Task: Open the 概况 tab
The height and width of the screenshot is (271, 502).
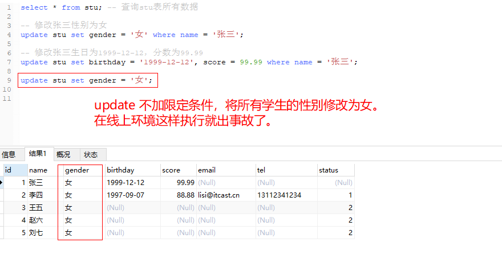Action: [63, 154]
